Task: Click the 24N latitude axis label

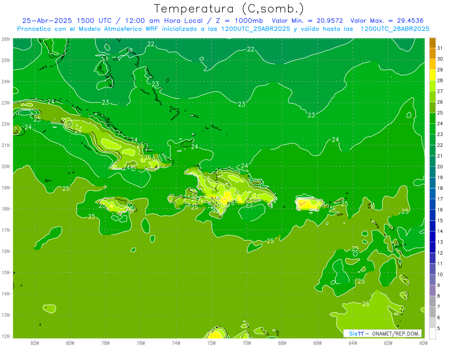Action: pyautogui.click(x=5, y=81)
